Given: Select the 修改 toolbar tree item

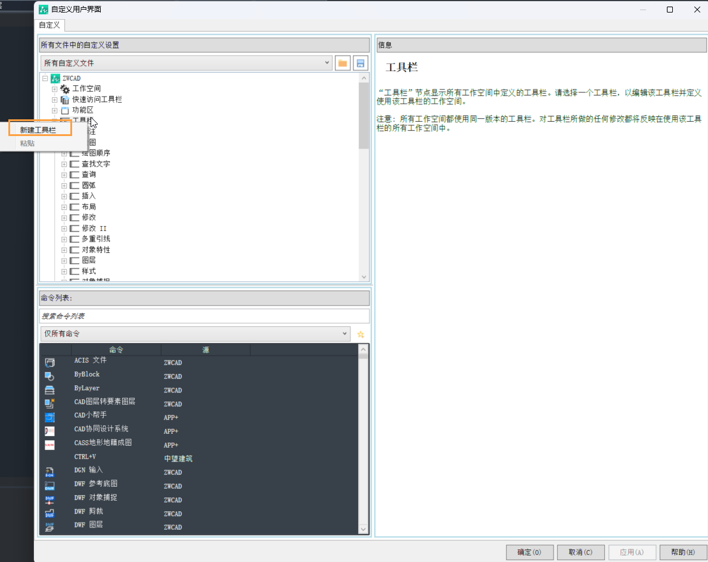Looking at the screenshot, I should click(x=88, y=218).
